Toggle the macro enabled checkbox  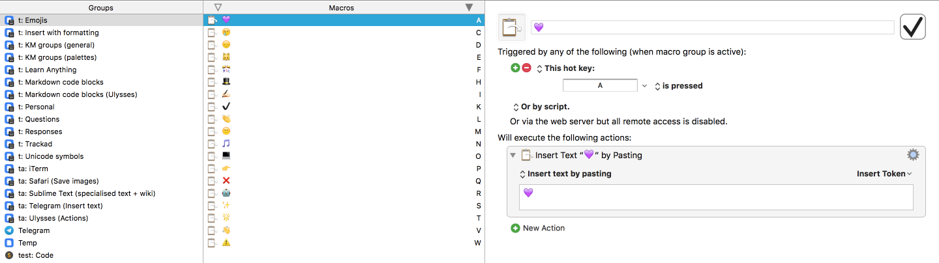click(912, 27)
